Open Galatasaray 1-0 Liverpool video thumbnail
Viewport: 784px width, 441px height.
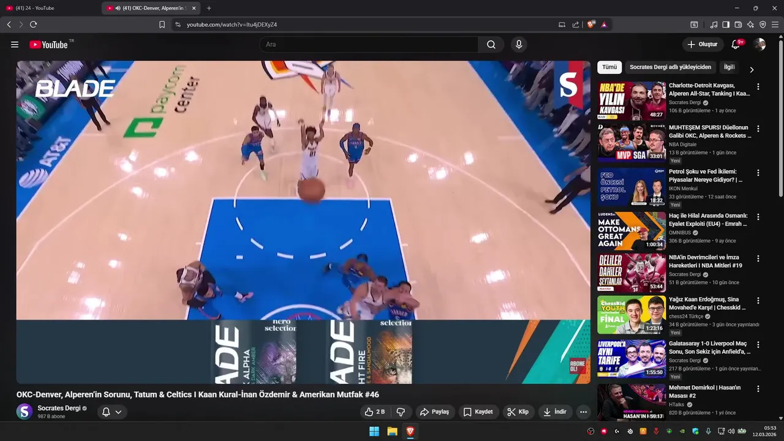(631, 358)
